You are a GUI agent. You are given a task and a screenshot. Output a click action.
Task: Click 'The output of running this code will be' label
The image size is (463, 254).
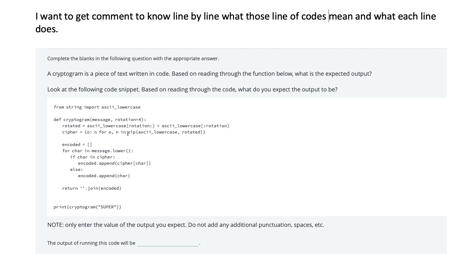tap(91, 243)
